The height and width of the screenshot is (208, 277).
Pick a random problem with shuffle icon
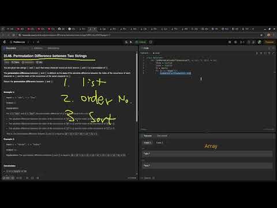tap(38, 42)
